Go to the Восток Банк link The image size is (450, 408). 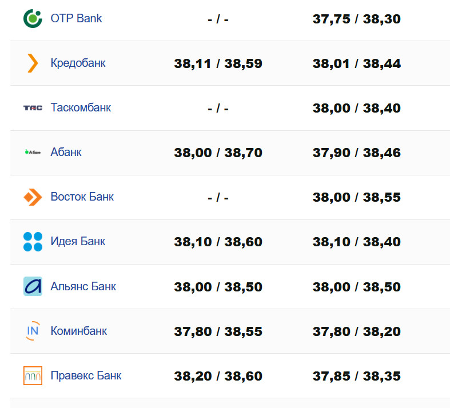82,197
